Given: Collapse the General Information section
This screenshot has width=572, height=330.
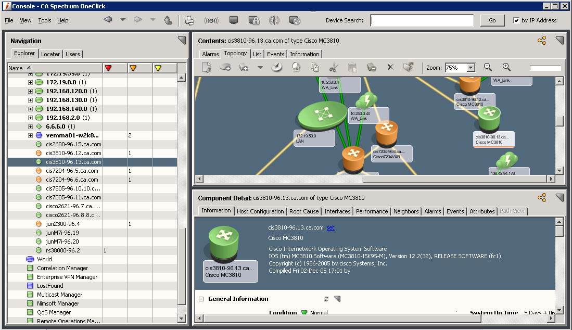Looking at the screenshot, I should click(201, 299).
